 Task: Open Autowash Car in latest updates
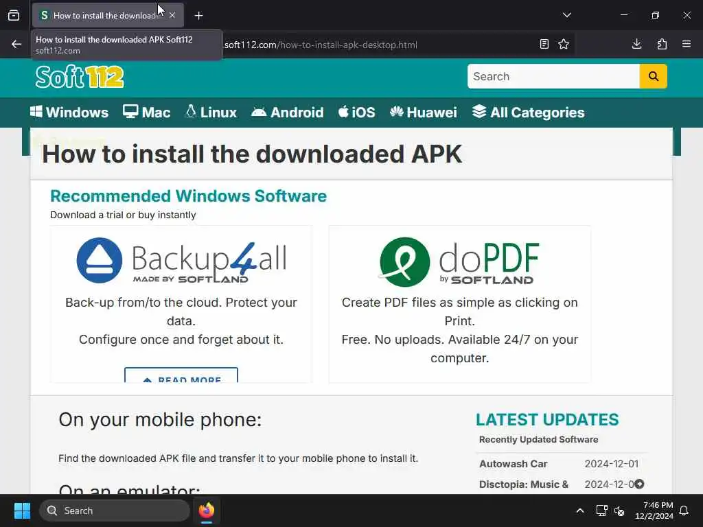coord(514,464)
